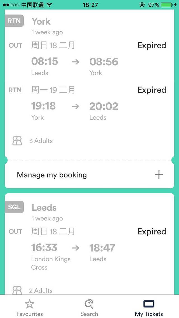
Task: Tap Expired status on York return journey
Action: (x=152, y=90)
